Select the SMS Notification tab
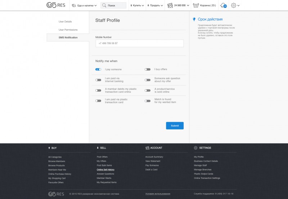The width and height of the screenshot is (288, 199). tap(68, 37)
